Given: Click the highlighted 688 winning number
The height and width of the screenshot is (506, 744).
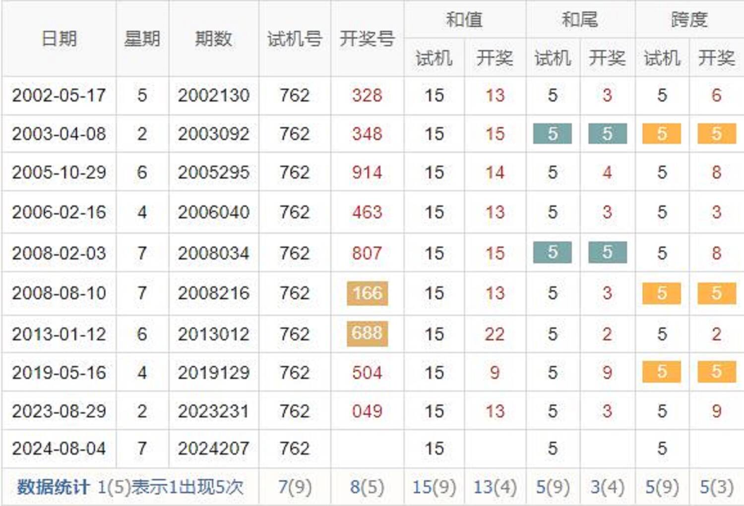Looking at the screenshot, I should click(367, 333).
